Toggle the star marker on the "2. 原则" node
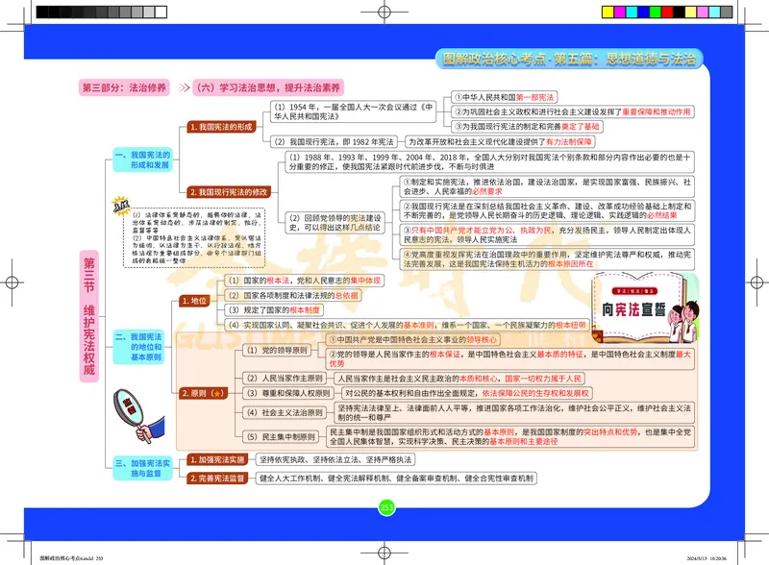The height and width of the screenshot is (565, 769). click(x=217, y=393)
